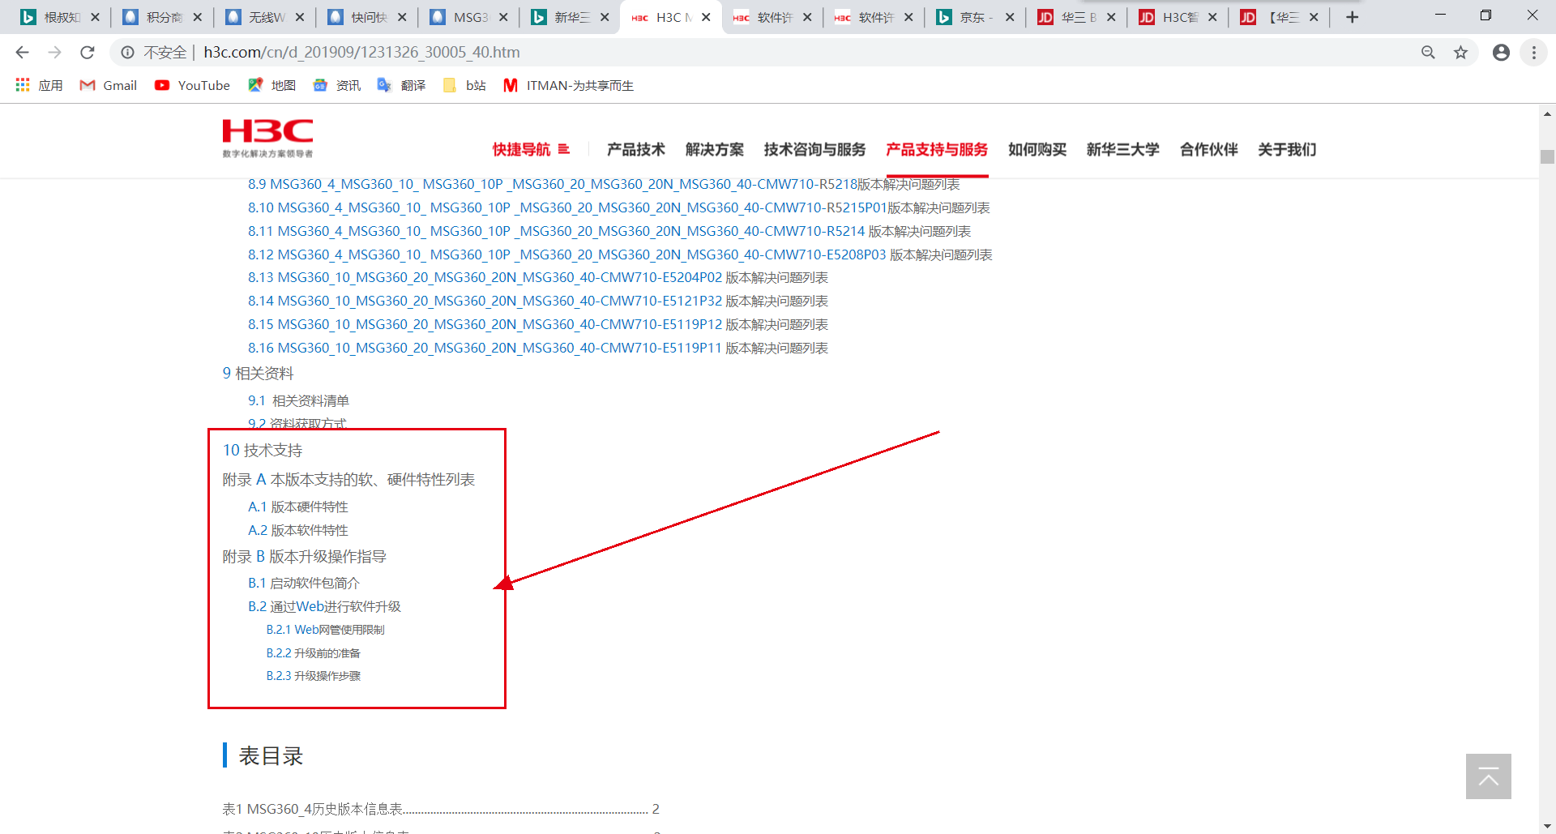Click the page scrollbar down arrow
1556x834 pixels.
click(x=1548, y=827)
